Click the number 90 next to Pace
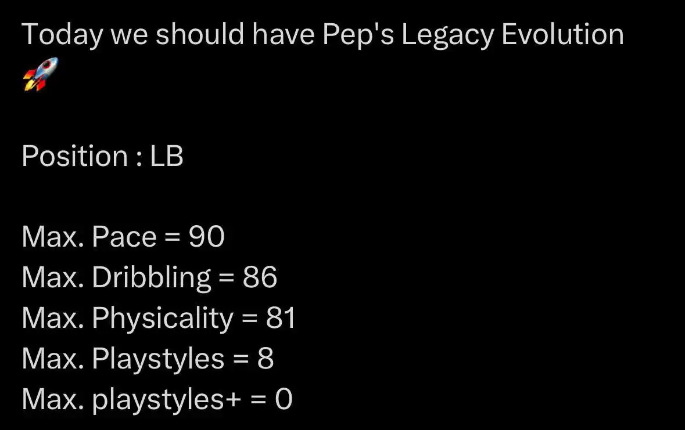685x430 pixels. click(207, 237)
